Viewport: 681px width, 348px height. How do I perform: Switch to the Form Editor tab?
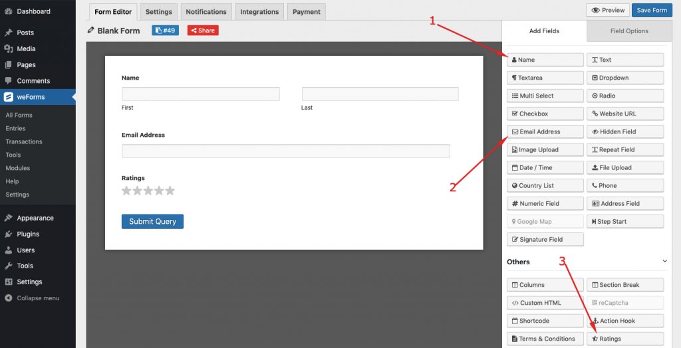click(113, 12)
